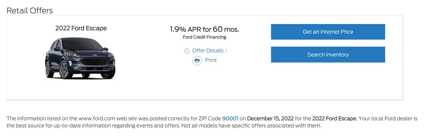Image resolution: width=424 pixels, height=136 pixels.
Task: Click the 1.9% APR for 60 mos. headline
Action: pos(204,29)
